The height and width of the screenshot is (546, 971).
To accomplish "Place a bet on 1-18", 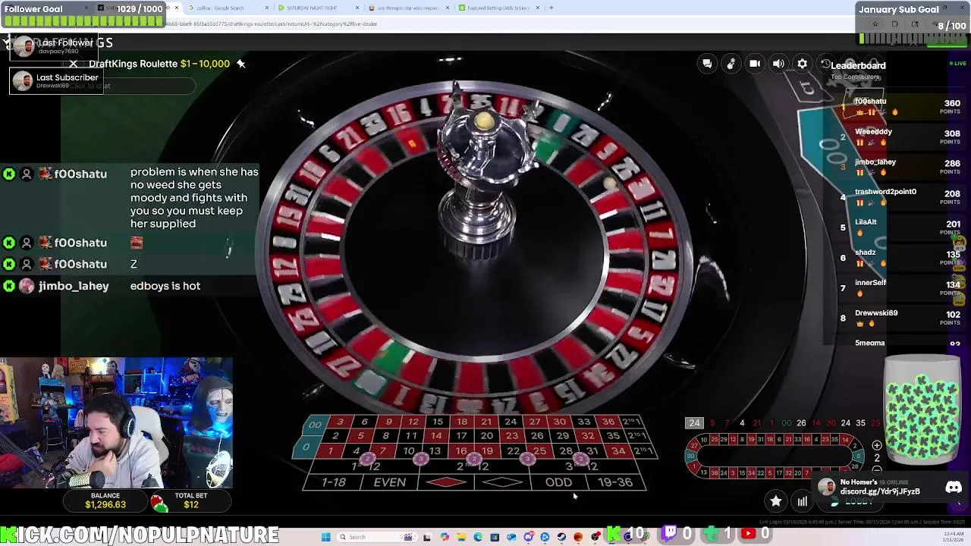I will click(x=334, y=482).
